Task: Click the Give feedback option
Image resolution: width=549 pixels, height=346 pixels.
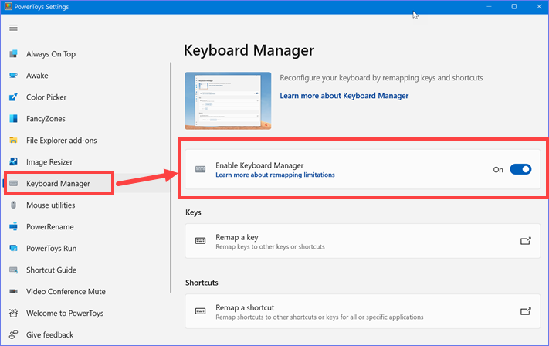Action: pos(49,335)
